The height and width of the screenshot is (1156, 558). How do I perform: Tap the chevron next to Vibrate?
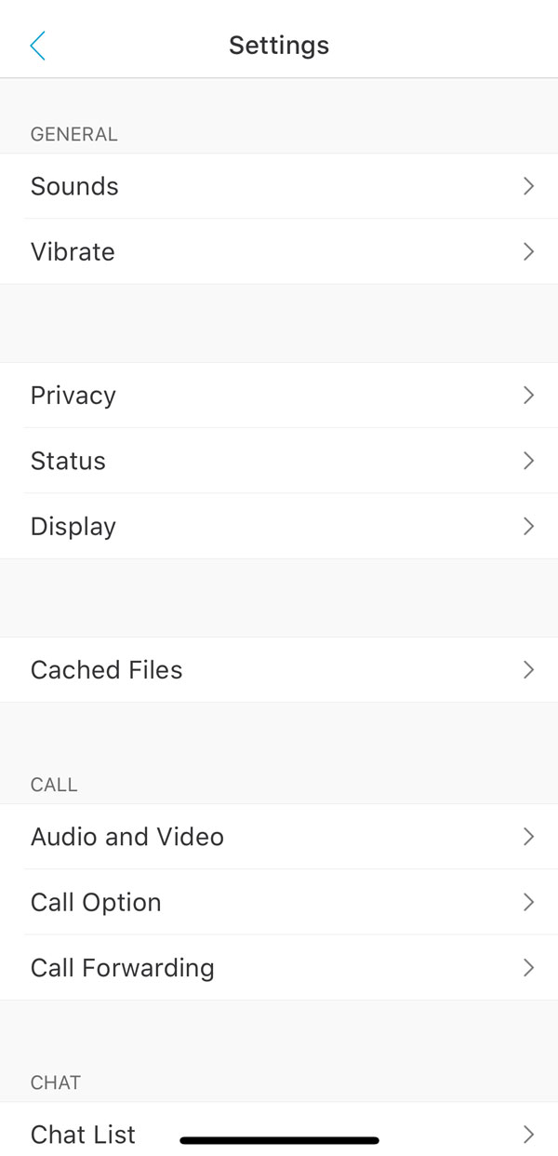point(528,251)
